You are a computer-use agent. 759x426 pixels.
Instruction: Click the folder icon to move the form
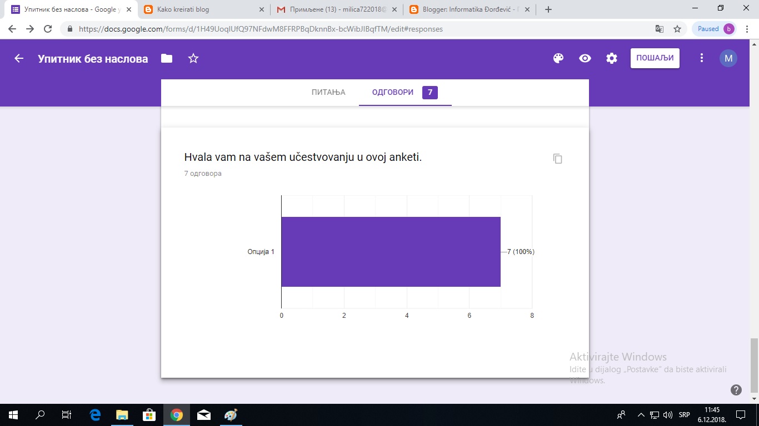coord(166,58)
